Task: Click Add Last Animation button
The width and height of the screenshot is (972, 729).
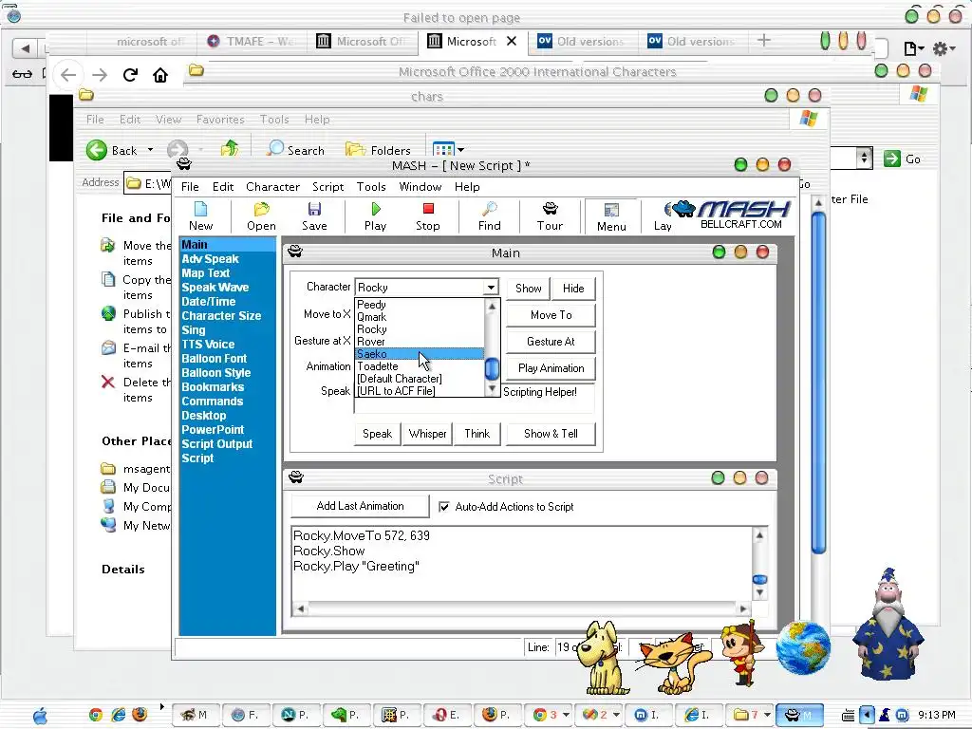Action: click(360, 506)
